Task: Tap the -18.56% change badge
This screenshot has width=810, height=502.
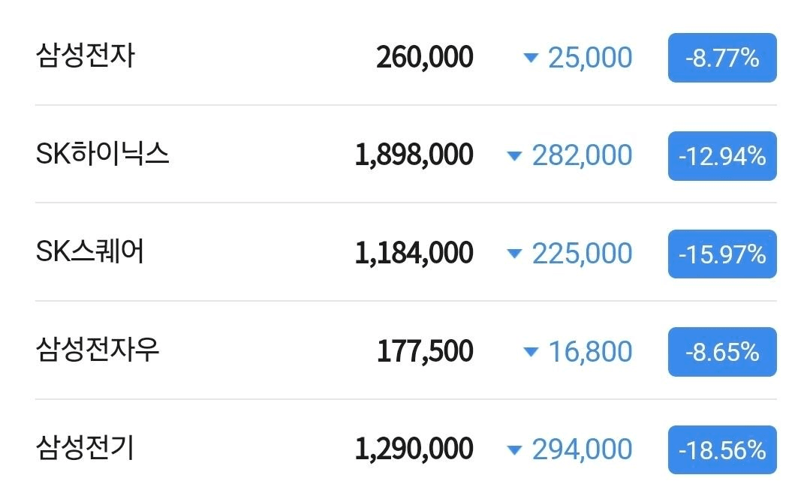Action: (x=722, y=449)
